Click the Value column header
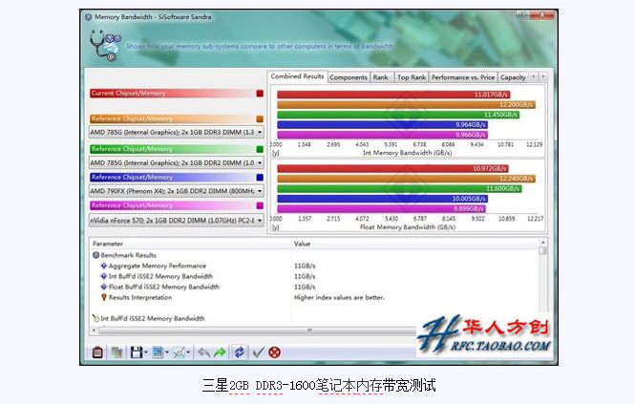 point(414,244)
